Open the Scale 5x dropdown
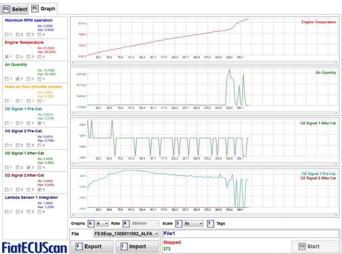This screenshot has width=342, height=254. [x=193, y=224]
